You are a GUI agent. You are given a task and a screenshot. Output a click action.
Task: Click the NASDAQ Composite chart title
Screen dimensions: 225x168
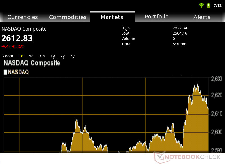(x=32, y=63)
